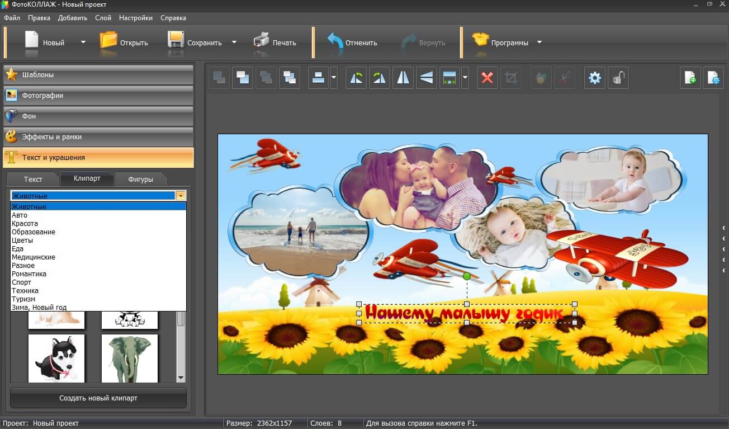This screenshot has height=429, width=729.
Task: Select the elephant clipart thumbnail
Action: coord(130,359)
